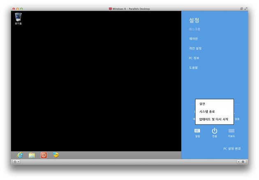Enter Coherence view mode in title bar
Image resolution: width=259 pixels, height=180 pixels.
241,9
